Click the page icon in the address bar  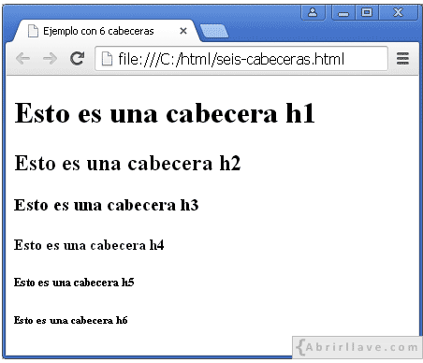[107, 59]
